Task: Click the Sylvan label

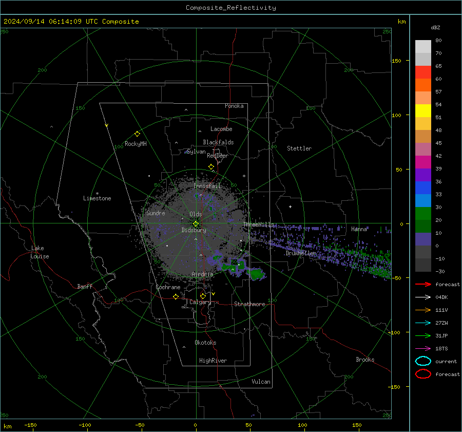Action: pyautogui.click(x=196, y=152)
